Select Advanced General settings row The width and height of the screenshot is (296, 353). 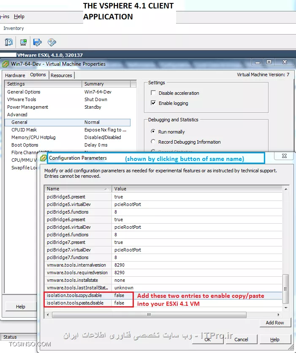point(68,122)
